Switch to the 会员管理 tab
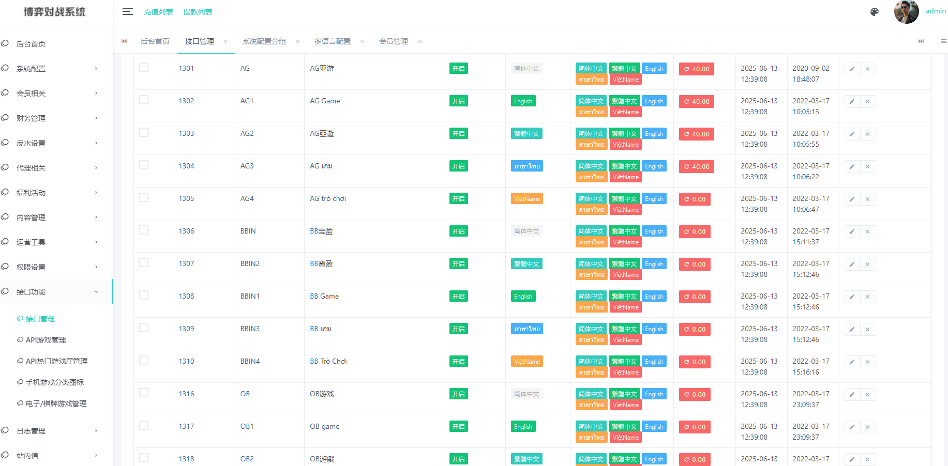The width and height of the screenshot is (948, 466). click(394, 41)
